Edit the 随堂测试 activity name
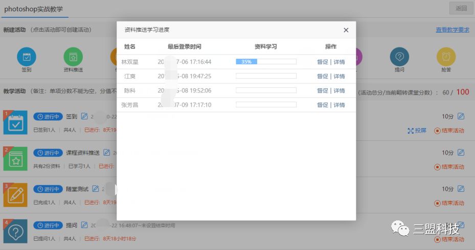 (x=96, y=189)
